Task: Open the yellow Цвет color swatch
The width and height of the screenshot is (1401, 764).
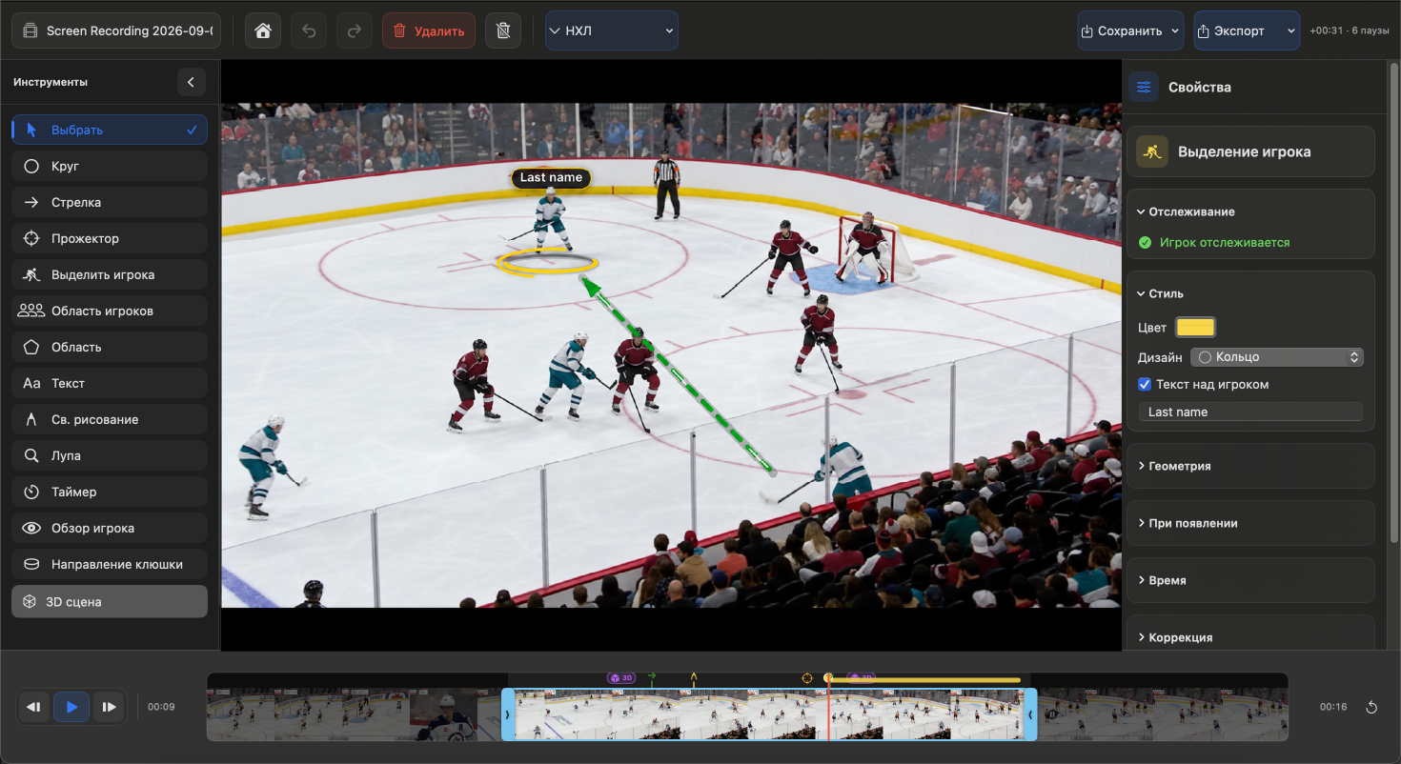Action: [1195, 328]
